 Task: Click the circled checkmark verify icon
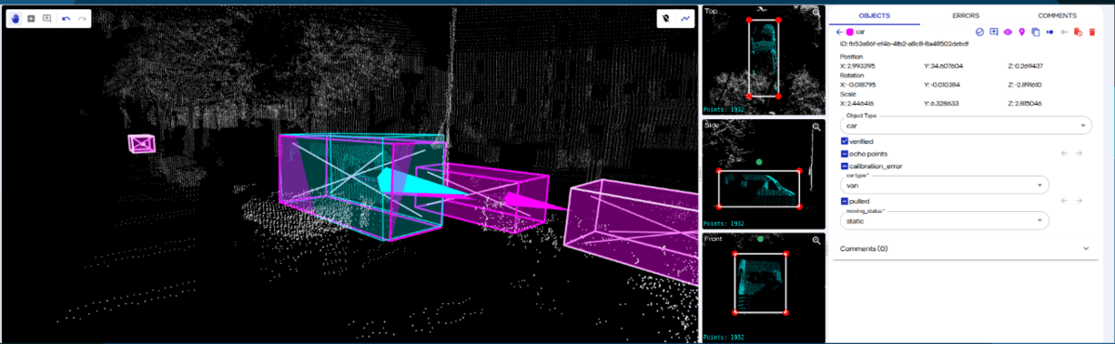click(x=979, y=32)
